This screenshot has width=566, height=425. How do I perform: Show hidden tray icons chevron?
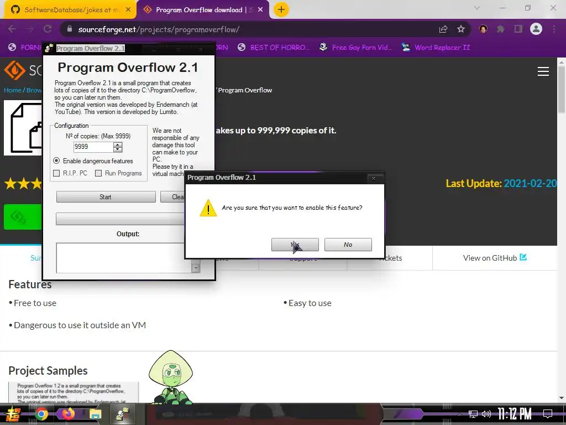tap(459, 414)
